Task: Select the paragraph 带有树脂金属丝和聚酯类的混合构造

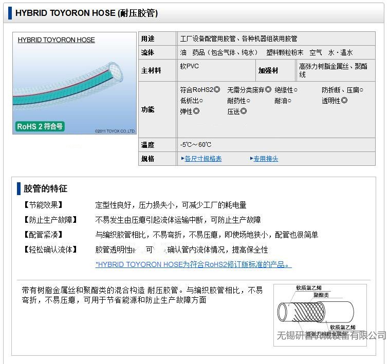Action: [x=142, y=295]
